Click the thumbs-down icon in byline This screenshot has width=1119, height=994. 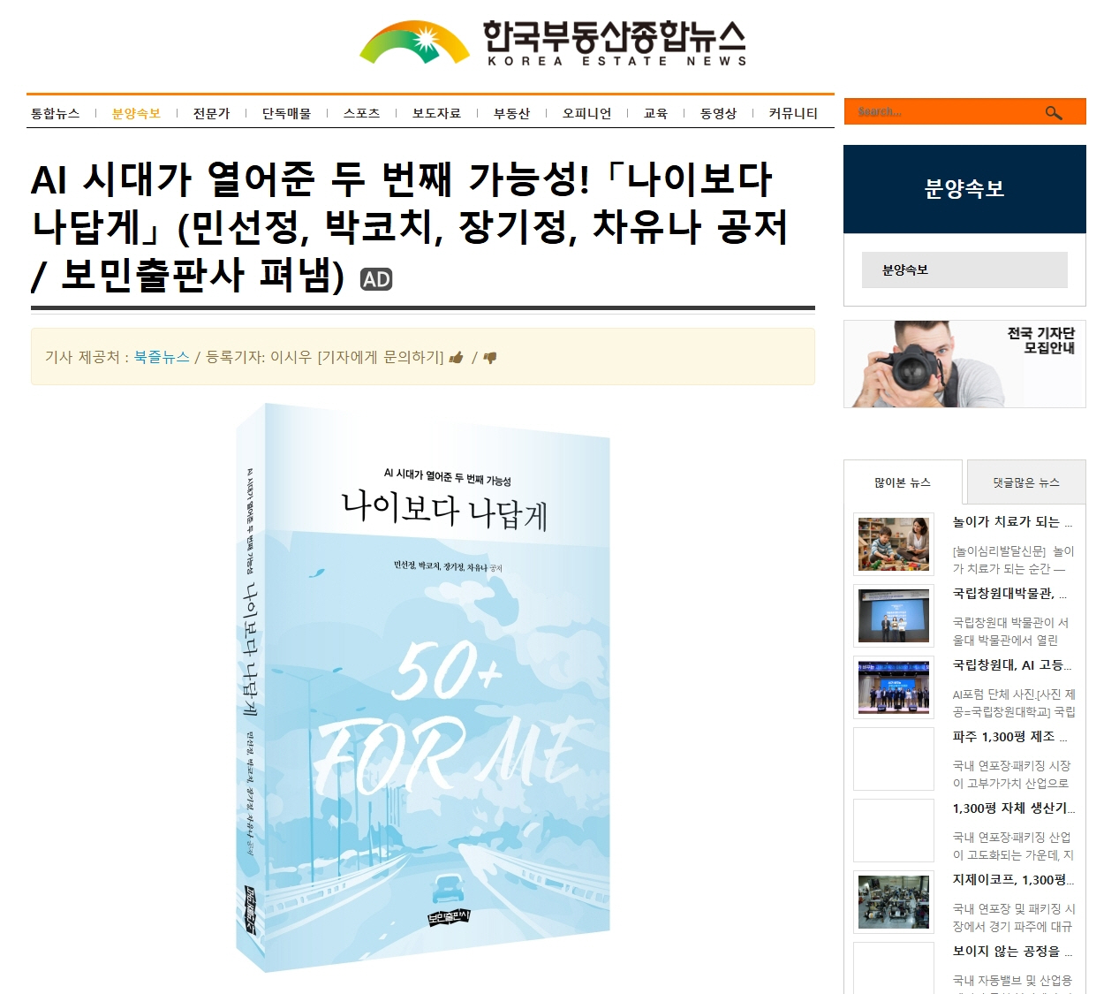click(x=489, y=358)
